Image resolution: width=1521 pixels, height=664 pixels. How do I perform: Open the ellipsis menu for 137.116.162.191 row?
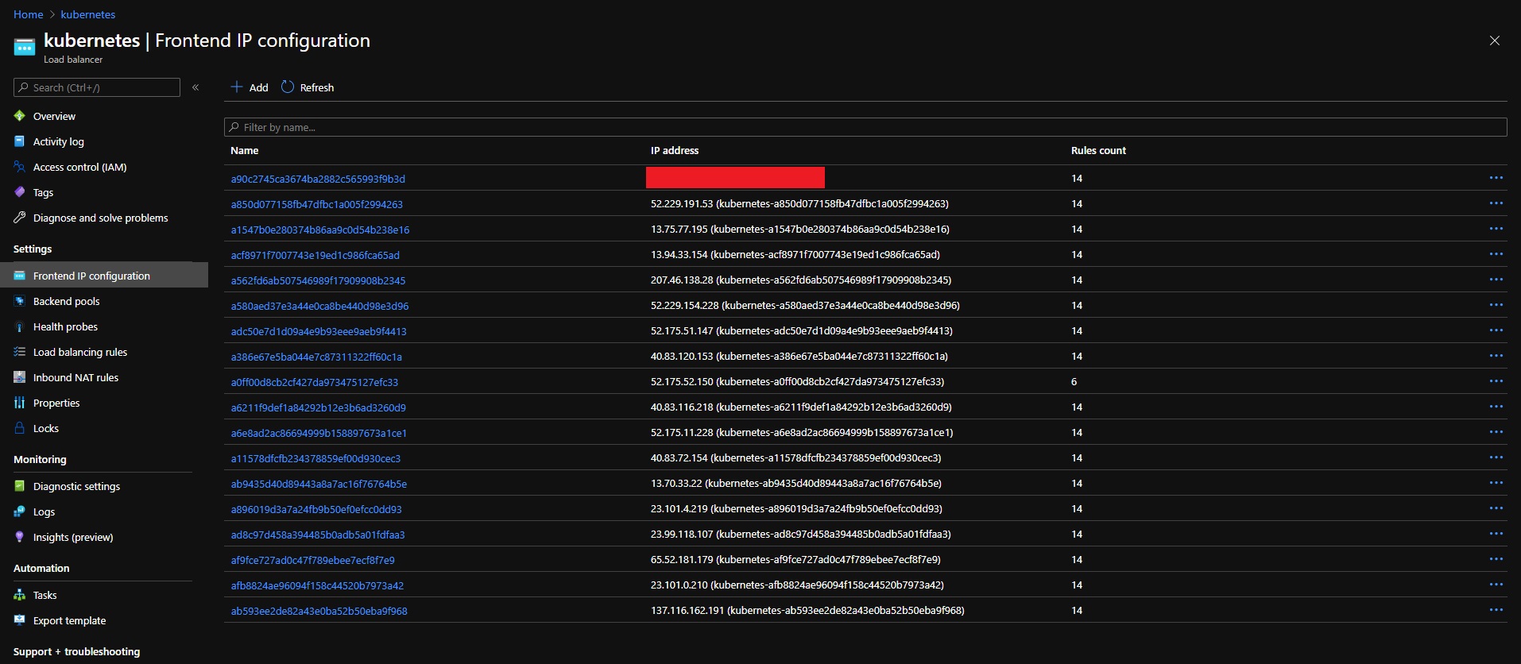[x=1496, y=610]
